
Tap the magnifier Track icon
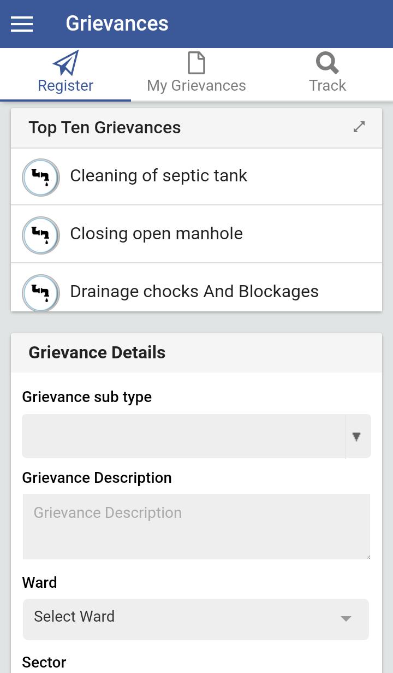pos(327,63)
